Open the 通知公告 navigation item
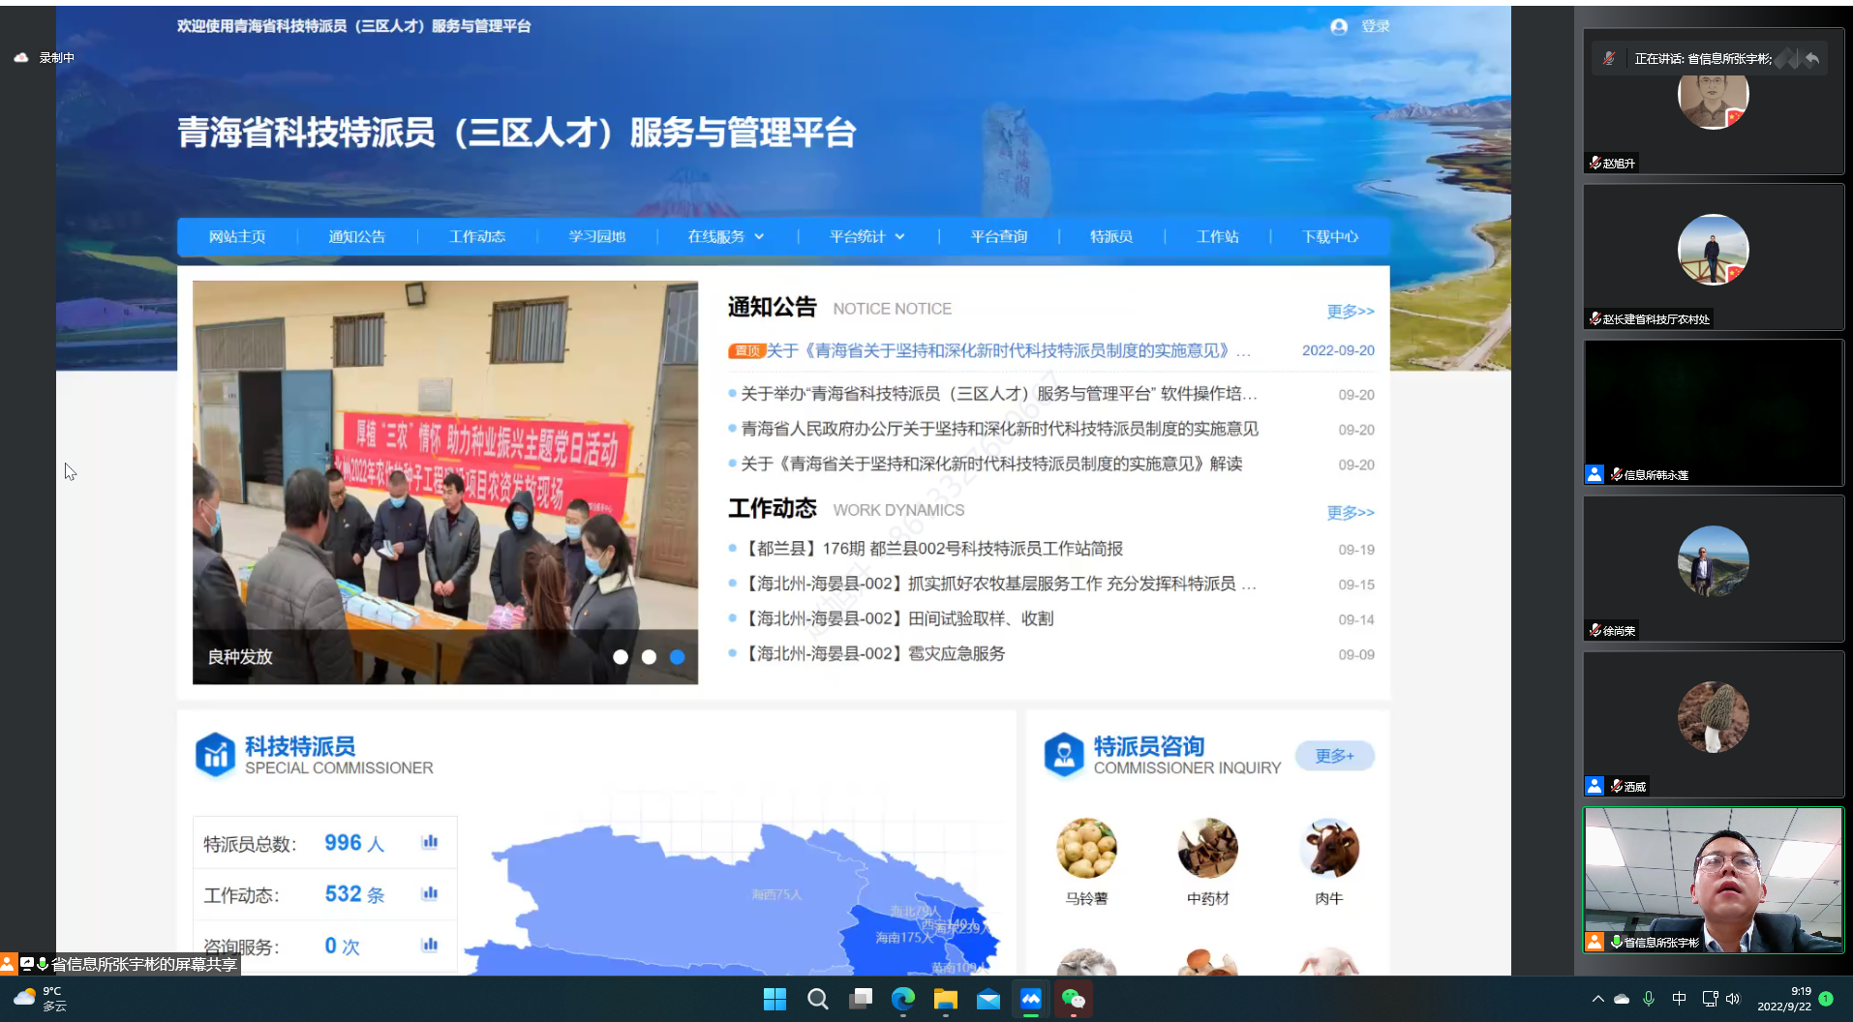1853x1022 pixels. pyautogui.click(x=356, y=237)
